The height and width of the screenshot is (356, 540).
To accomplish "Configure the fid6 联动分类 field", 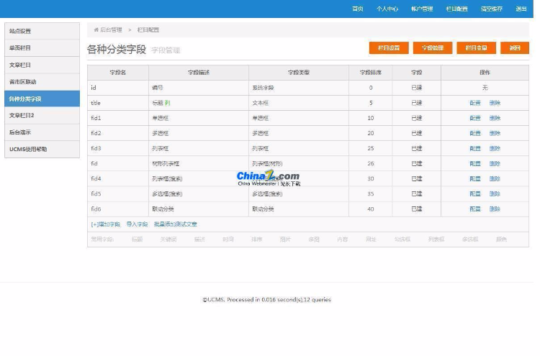I will pos(475,209).
